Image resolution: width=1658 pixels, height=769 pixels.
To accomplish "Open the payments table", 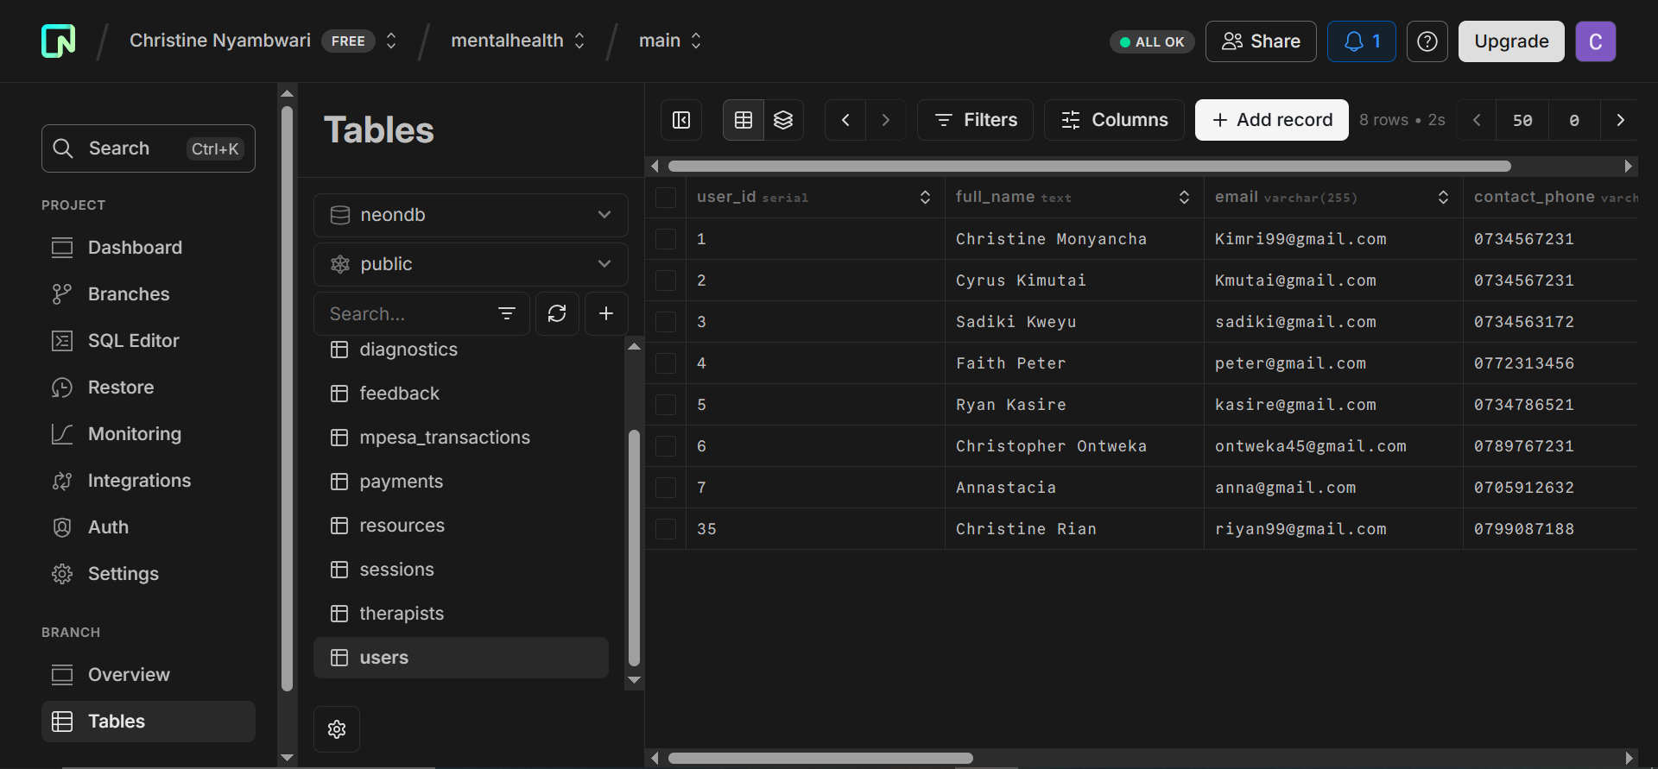I will 461,482.
